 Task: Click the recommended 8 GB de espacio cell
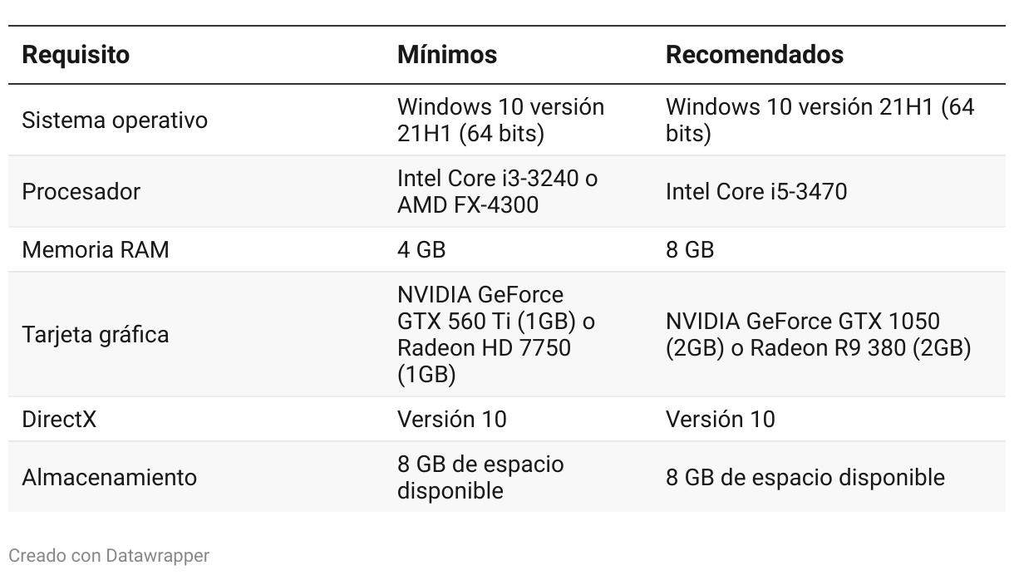click(x=805, y=478)
